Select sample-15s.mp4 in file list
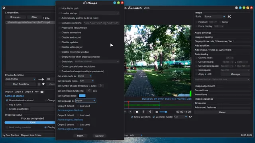This screenshot has width=255, height=143. click(x=30, y=22)
